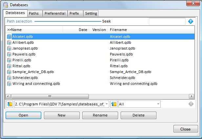Screen dimensions: 202x139
Task: Select the Pauwels.qdb name entry
Action: tap(24, 54)
